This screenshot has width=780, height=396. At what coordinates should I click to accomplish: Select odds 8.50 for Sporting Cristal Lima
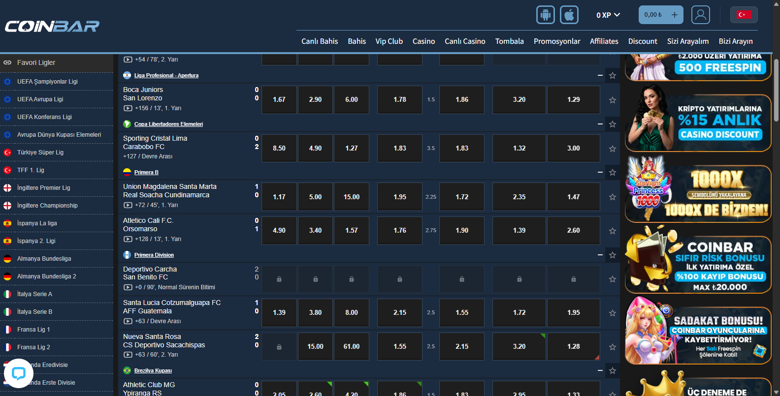pyautogui.click(x=279, y=148)
